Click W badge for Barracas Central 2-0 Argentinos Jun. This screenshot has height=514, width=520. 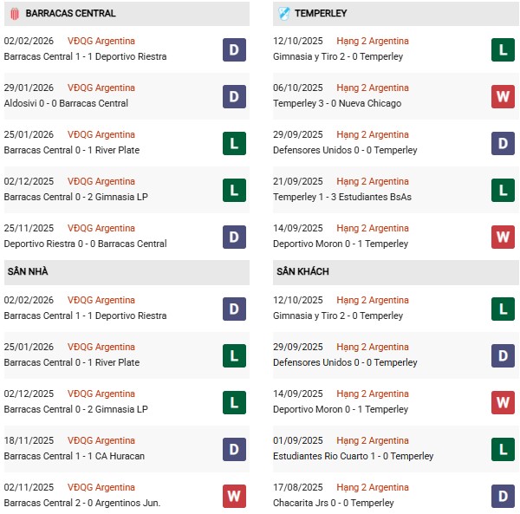pyautogui.click(x=234, y=496)
